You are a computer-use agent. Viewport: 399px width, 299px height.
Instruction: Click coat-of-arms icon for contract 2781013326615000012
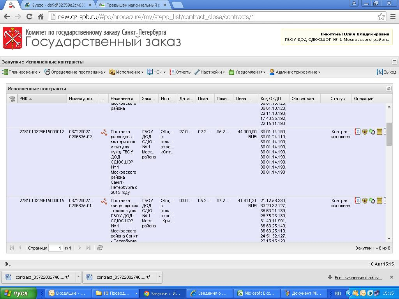[365, 132]
